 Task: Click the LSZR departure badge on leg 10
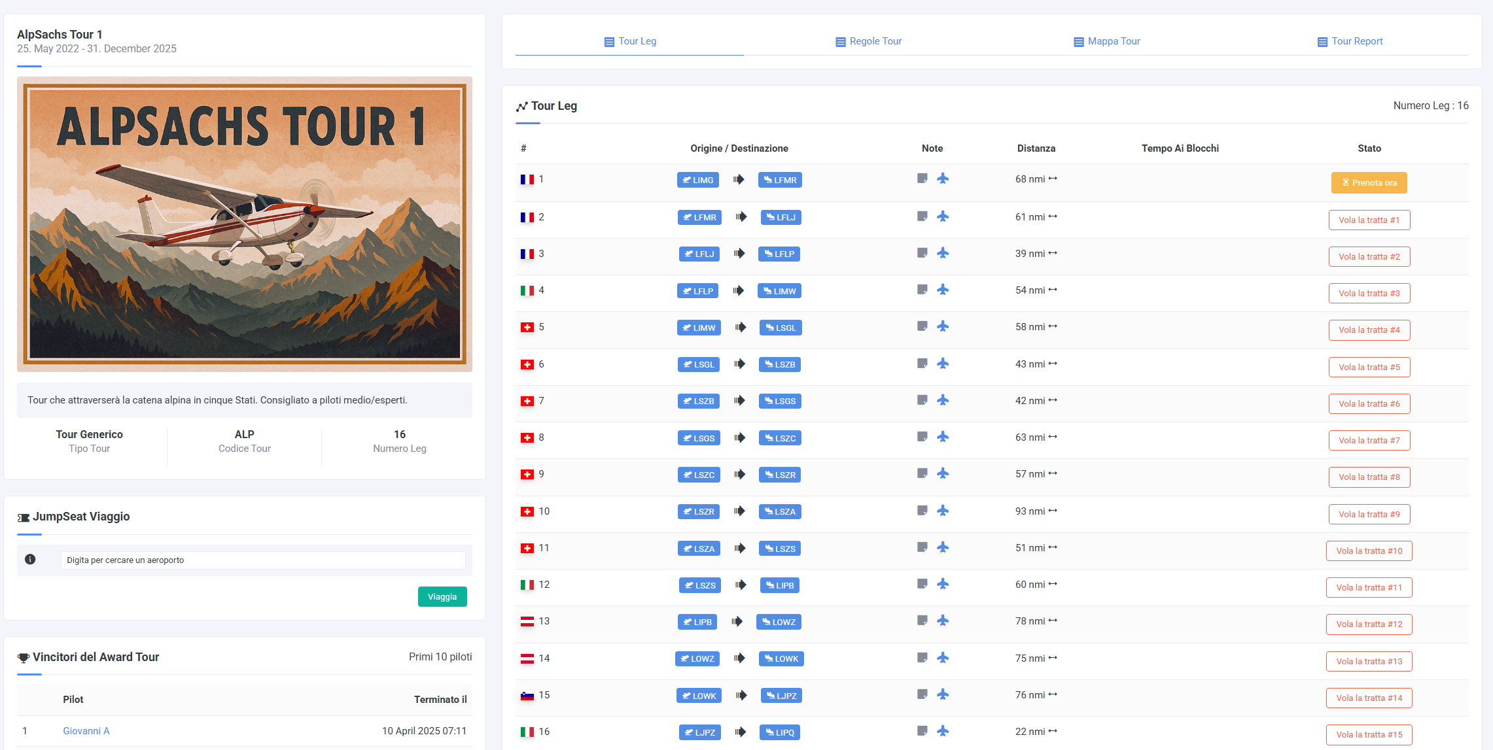coord(698,511)
